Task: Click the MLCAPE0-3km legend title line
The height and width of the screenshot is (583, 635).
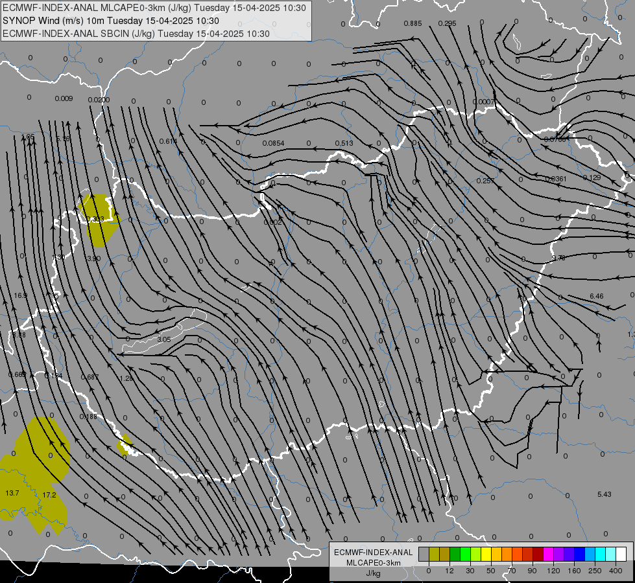Action: (154, 8)
